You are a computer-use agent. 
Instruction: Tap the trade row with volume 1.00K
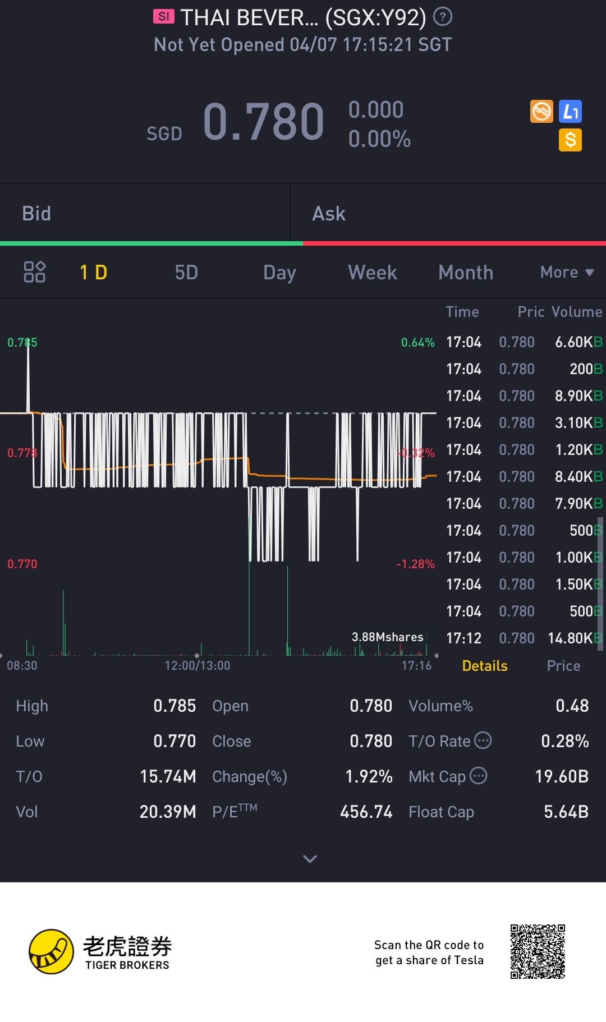(x=524, y=558)
